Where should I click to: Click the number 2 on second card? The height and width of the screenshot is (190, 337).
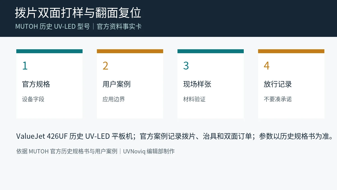(105, 66)
